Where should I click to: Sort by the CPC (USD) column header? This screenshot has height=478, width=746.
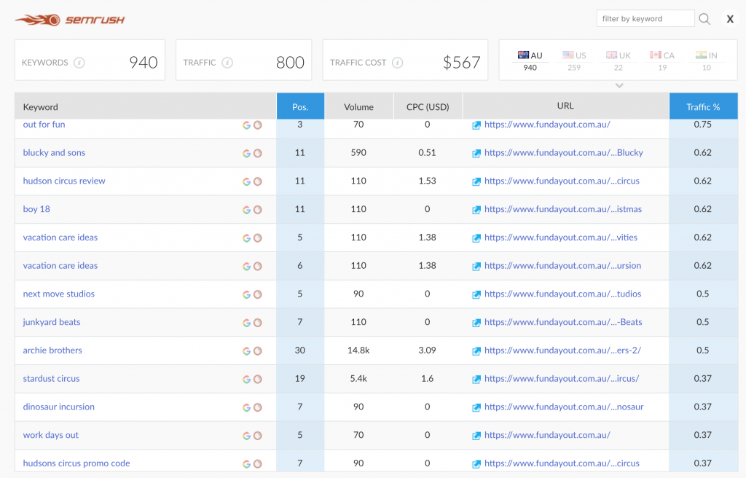(x=428, y=106)
